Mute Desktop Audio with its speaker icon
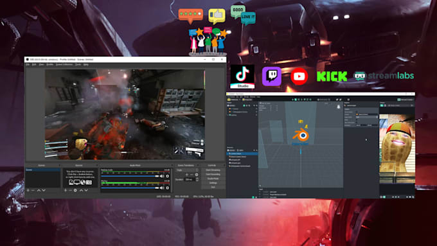 pyautogui.click(x=162, y=176)
